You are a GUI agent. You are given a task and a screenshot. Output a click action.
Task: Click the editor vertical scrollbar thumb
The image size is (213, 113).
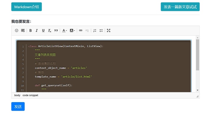[198, 55]
